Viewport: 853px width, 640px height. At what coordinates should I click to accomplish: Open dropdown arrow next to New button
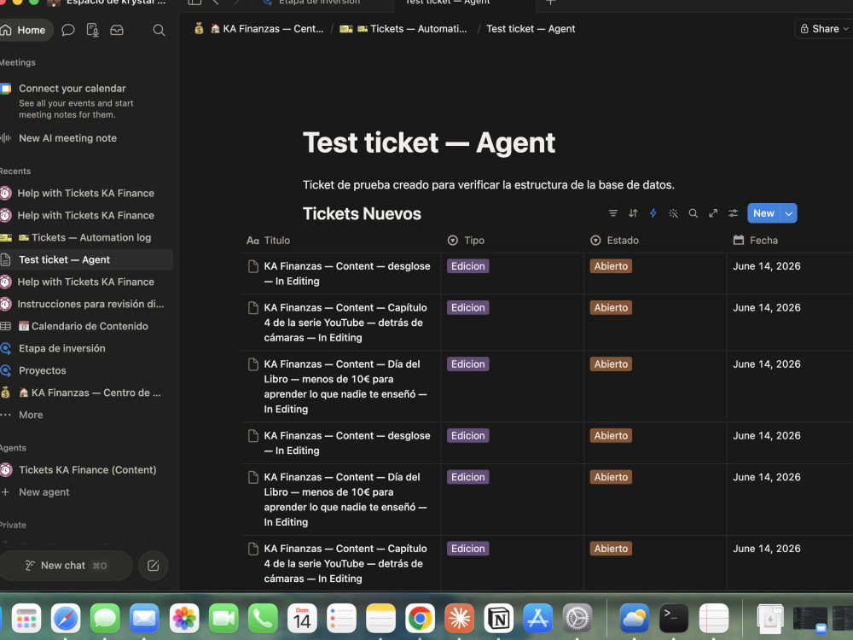click(789, 213)
